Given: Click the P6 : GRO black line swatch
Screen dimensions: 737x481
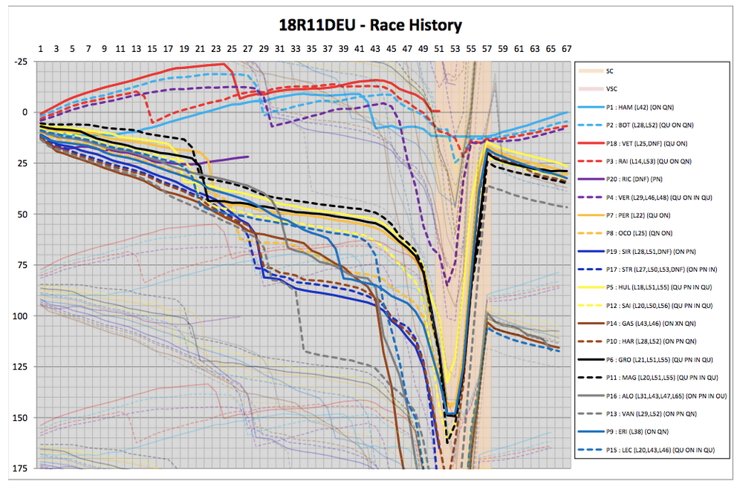Looking at the screenshot, I should point(591,359).
